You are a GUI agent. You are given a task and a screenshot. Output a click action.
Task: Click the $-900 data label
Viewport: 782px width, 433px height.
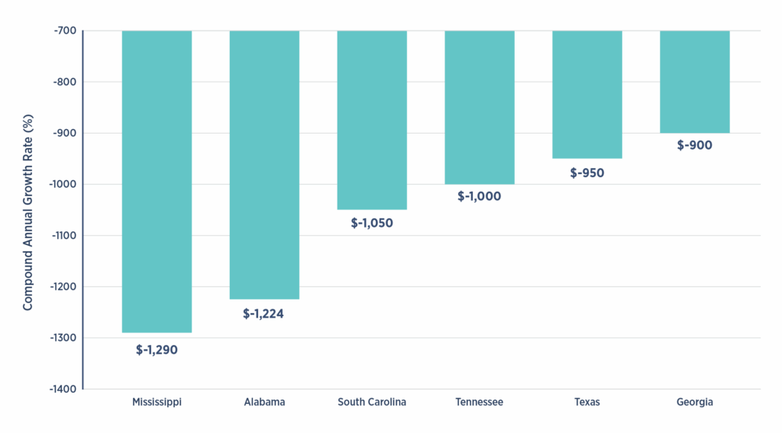[695, 145]
